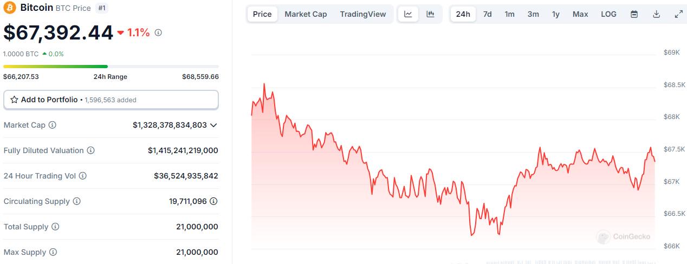
Task: Click the Total Supply info icon
Action: click(55, 227)
